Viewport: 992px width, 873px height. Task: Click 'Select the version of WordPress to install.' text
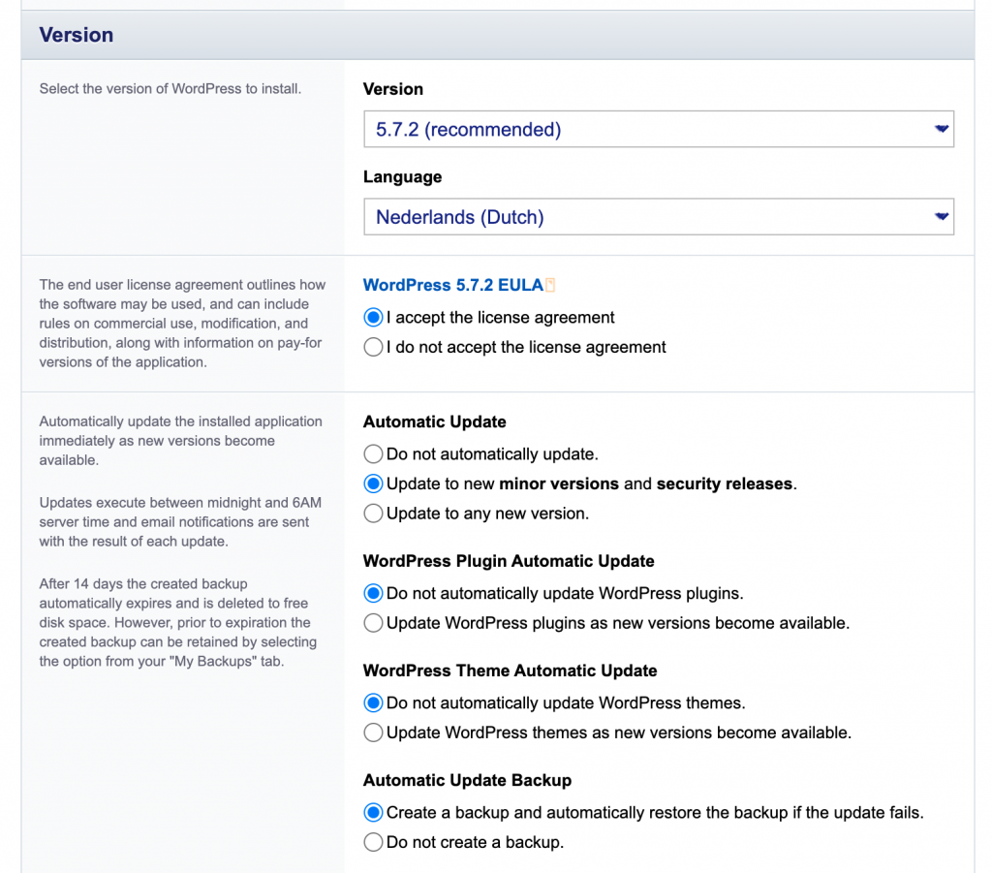point(170,88)
